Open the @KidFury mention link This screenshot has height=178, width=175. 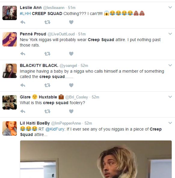55,129
